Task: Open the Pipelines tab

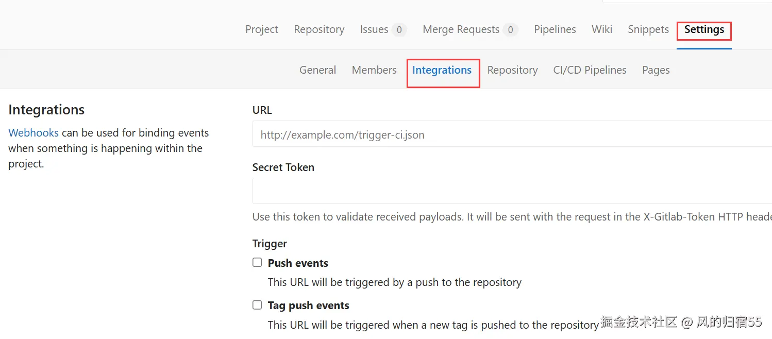Action: tap(555, 29)
